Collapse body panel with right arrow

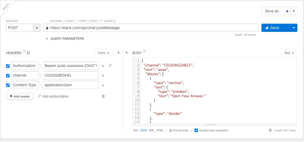coord(127,53)
